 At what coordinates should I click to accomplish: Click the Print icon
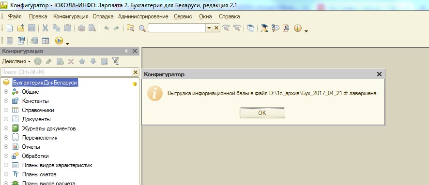[81, 28]
